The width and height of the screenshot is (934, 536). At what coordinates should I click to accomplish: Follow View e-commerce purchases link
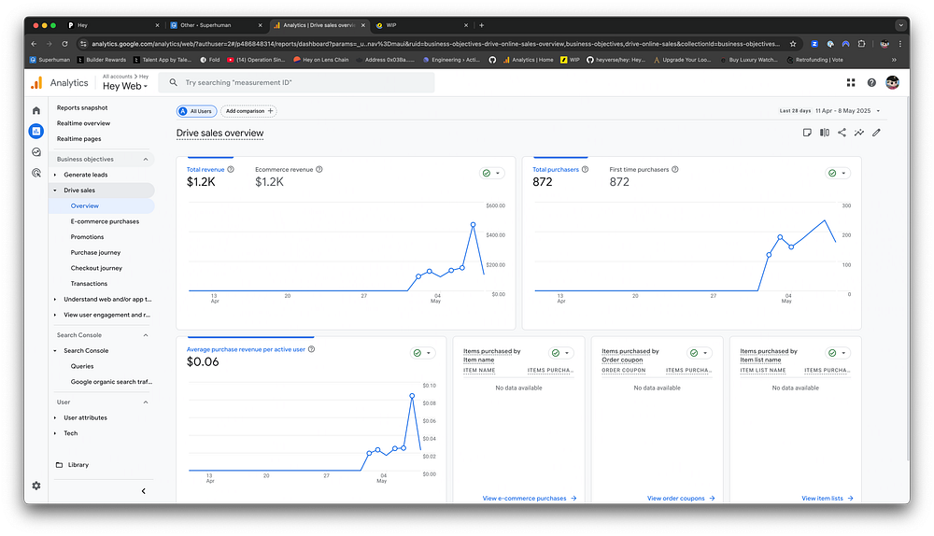point(530,499)
